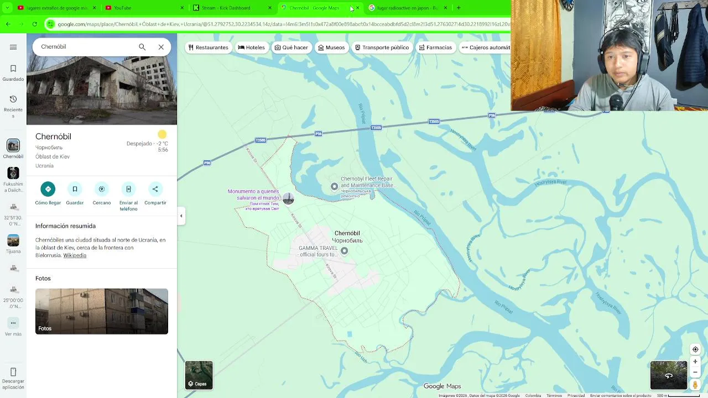Open the Tijuana recent item
Viewport: 708px width, 398px height.
(13, 244)
